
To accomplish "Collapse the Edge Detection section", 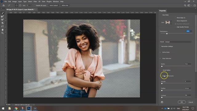I will pos(160,58).
